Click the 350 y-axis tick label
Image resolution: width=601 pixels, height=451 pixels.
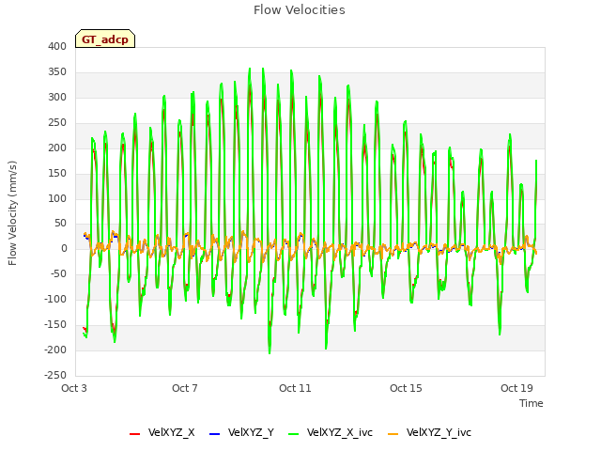57,71
